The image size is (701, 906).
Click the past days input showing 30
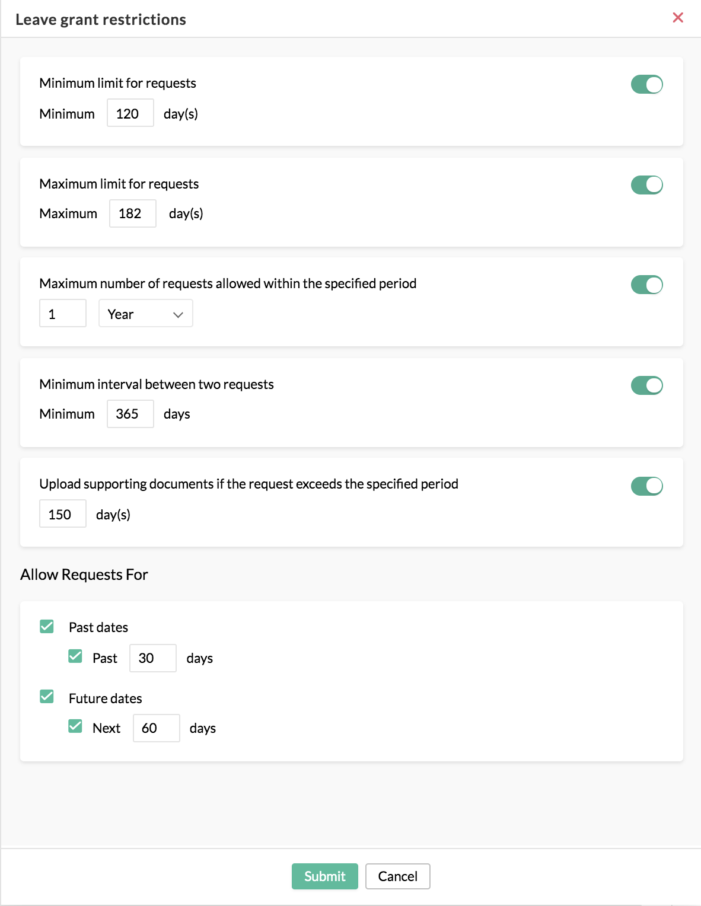(x=152, y=658)
